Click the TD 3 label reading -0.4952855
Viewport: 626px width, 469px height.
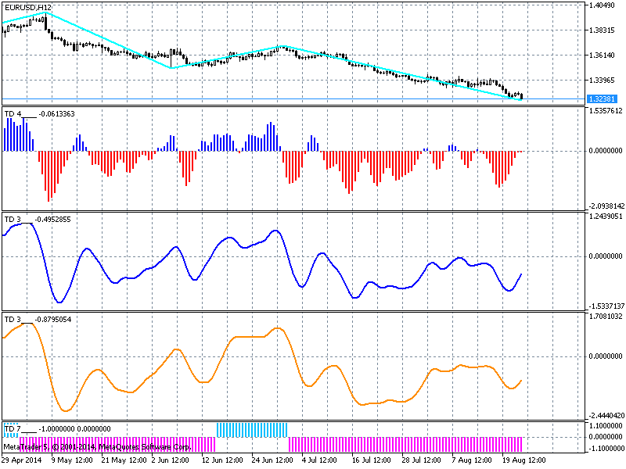point(38,220)
